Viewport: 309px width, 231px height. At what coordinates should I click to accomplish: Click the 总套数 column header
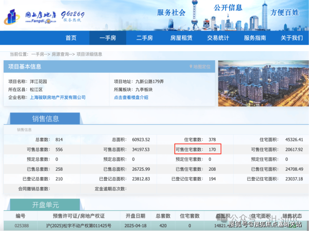163,216
